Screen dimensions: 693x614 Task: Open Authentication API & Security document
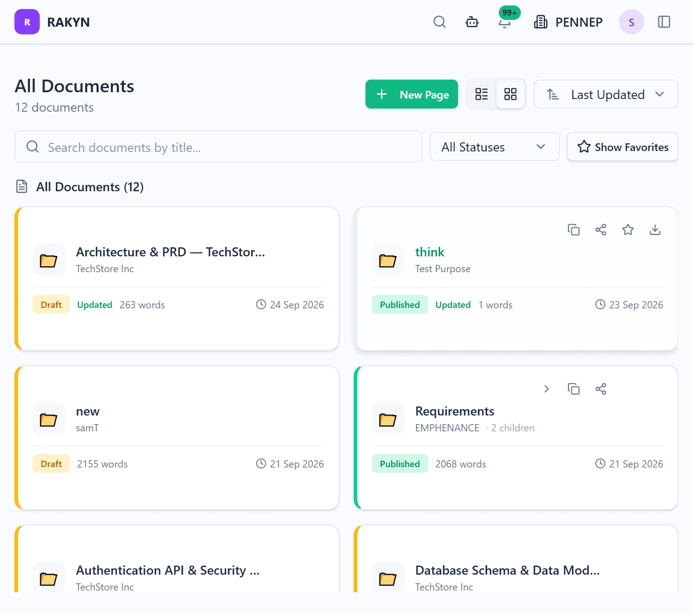[168, 570]
